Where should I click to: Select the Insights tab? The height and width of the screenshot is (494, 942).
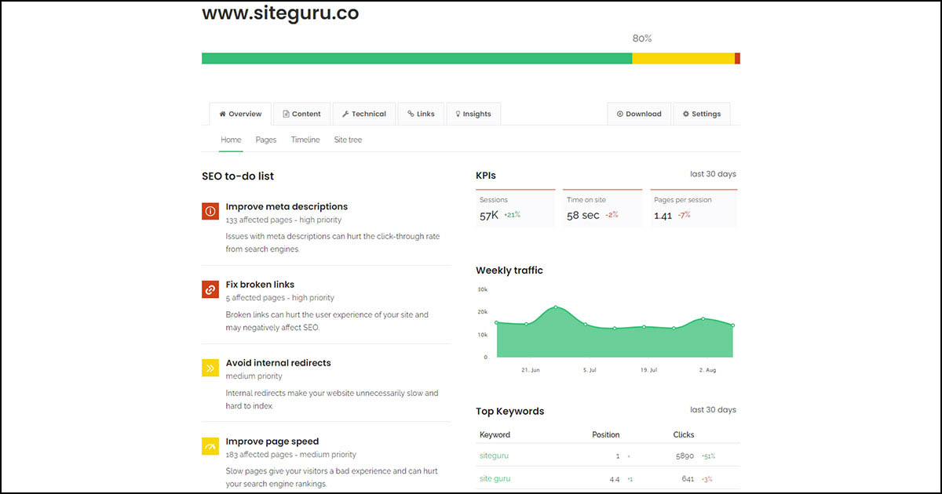473,114
